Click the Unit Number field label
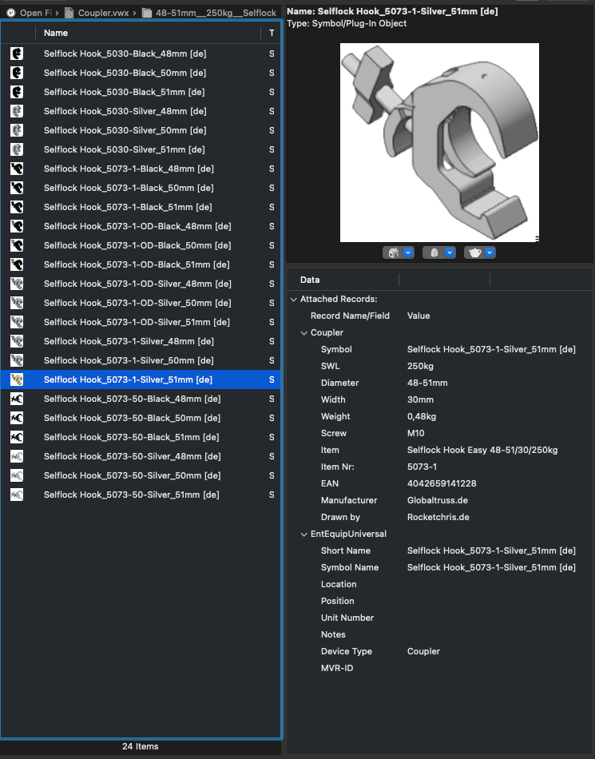The height and width of the screenshot is (759, 595). [347, 618]
